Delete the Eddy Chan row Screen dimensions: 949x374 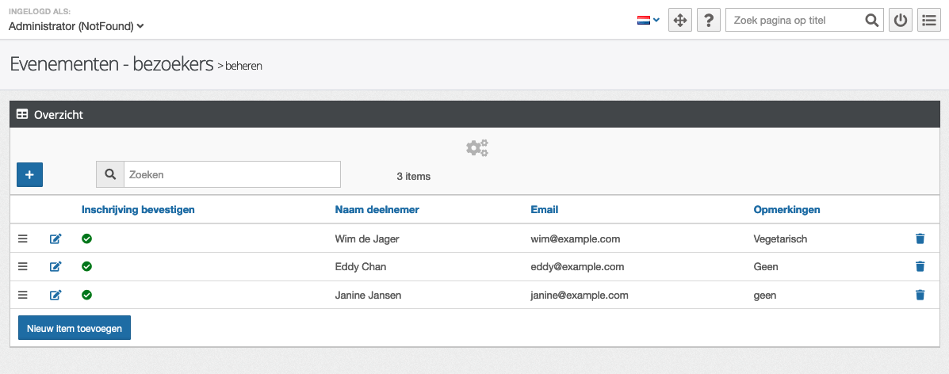[920, 267]
